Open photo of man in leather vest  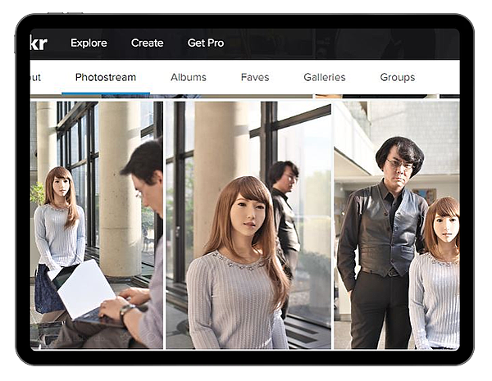(x=397, y=225)
